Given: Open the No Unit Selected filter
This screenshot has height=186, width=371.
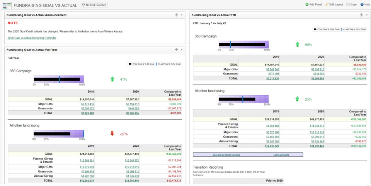Looking at the screenshot, I should (x=94, y=5).
